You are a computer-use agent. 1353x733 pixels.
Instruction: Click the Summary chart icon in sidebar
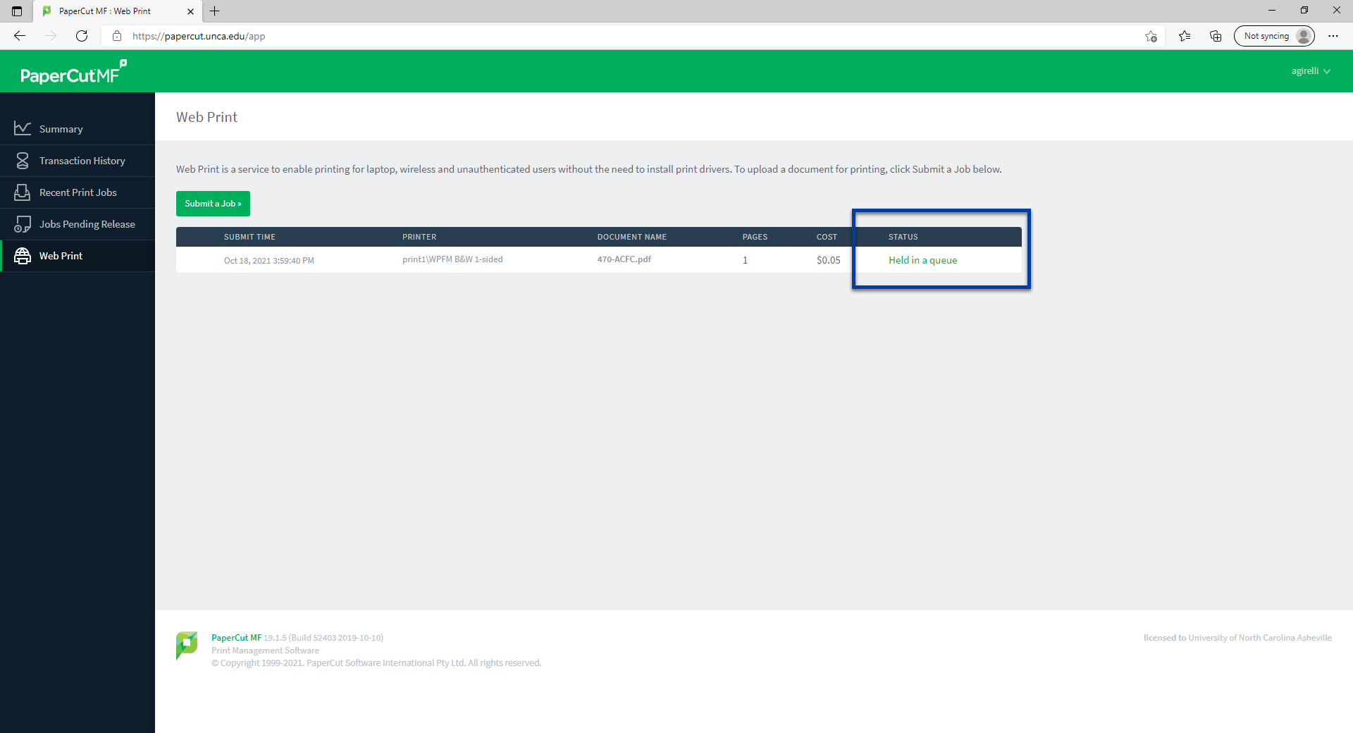pyautogui.click(x=23, y=128)
